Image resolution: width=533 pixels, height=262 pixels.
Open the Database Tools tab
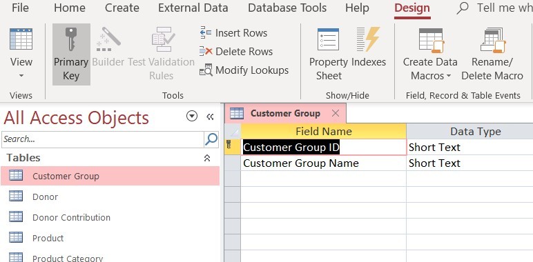[x=287, y=8]
